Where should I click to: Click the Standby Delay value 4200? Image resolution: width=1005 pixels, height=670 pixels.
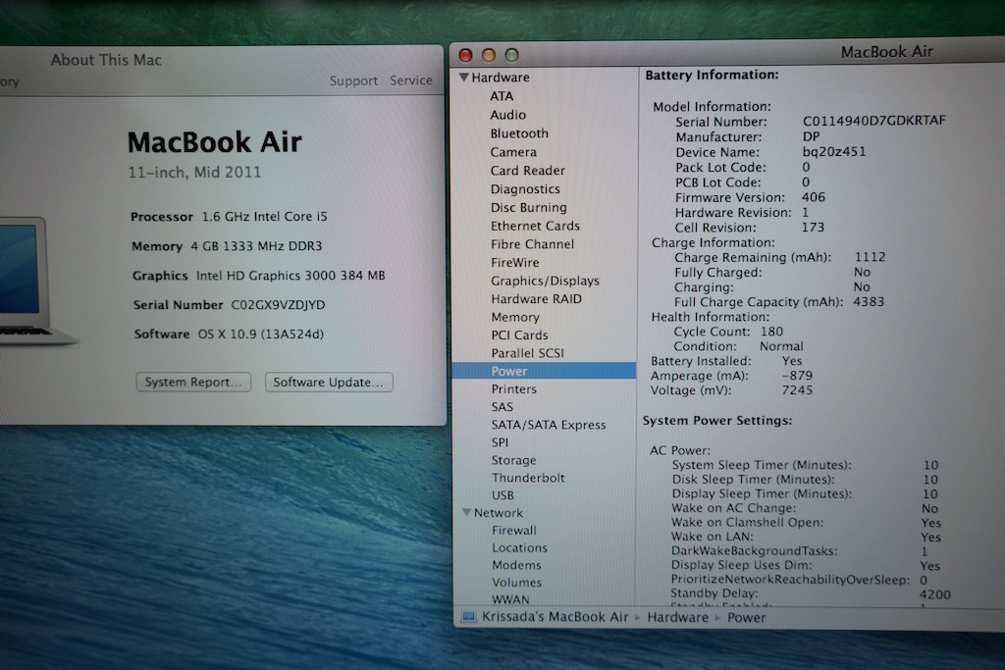coord(934,594)
